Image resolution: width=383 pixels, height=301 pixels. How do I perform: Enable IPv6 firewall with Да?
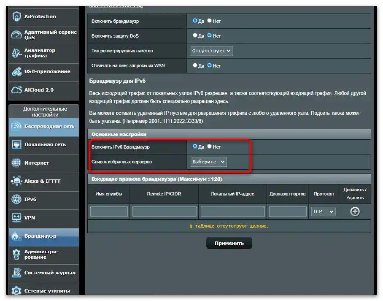point(195,146)
